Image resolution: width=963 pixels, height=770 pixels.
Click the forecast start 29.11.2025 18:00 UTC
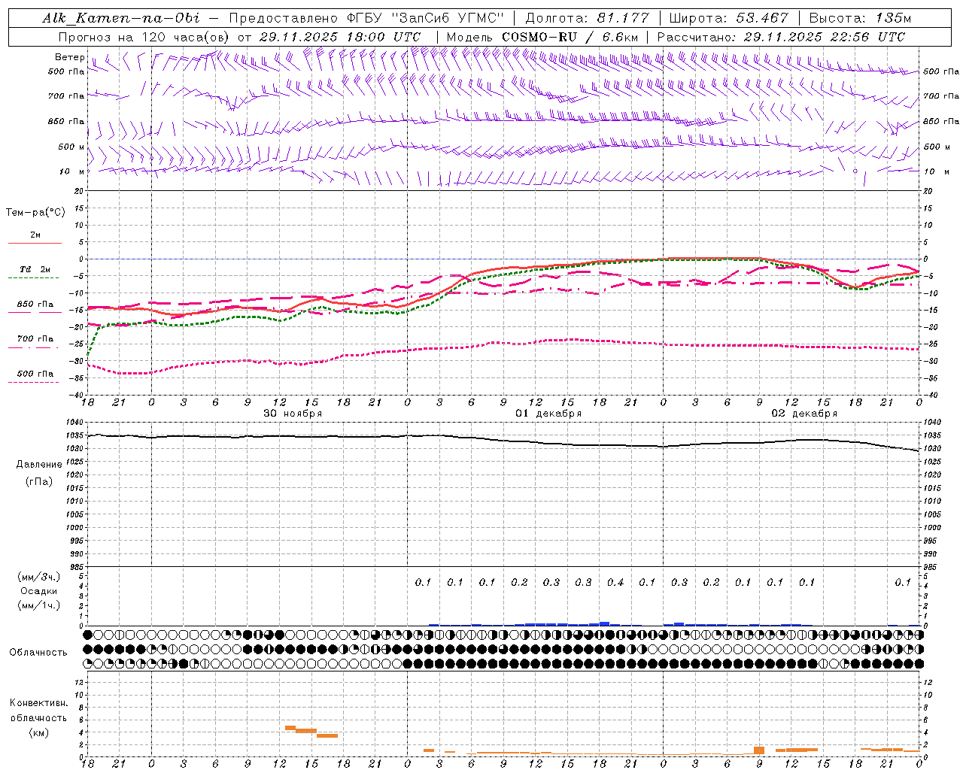339,37
